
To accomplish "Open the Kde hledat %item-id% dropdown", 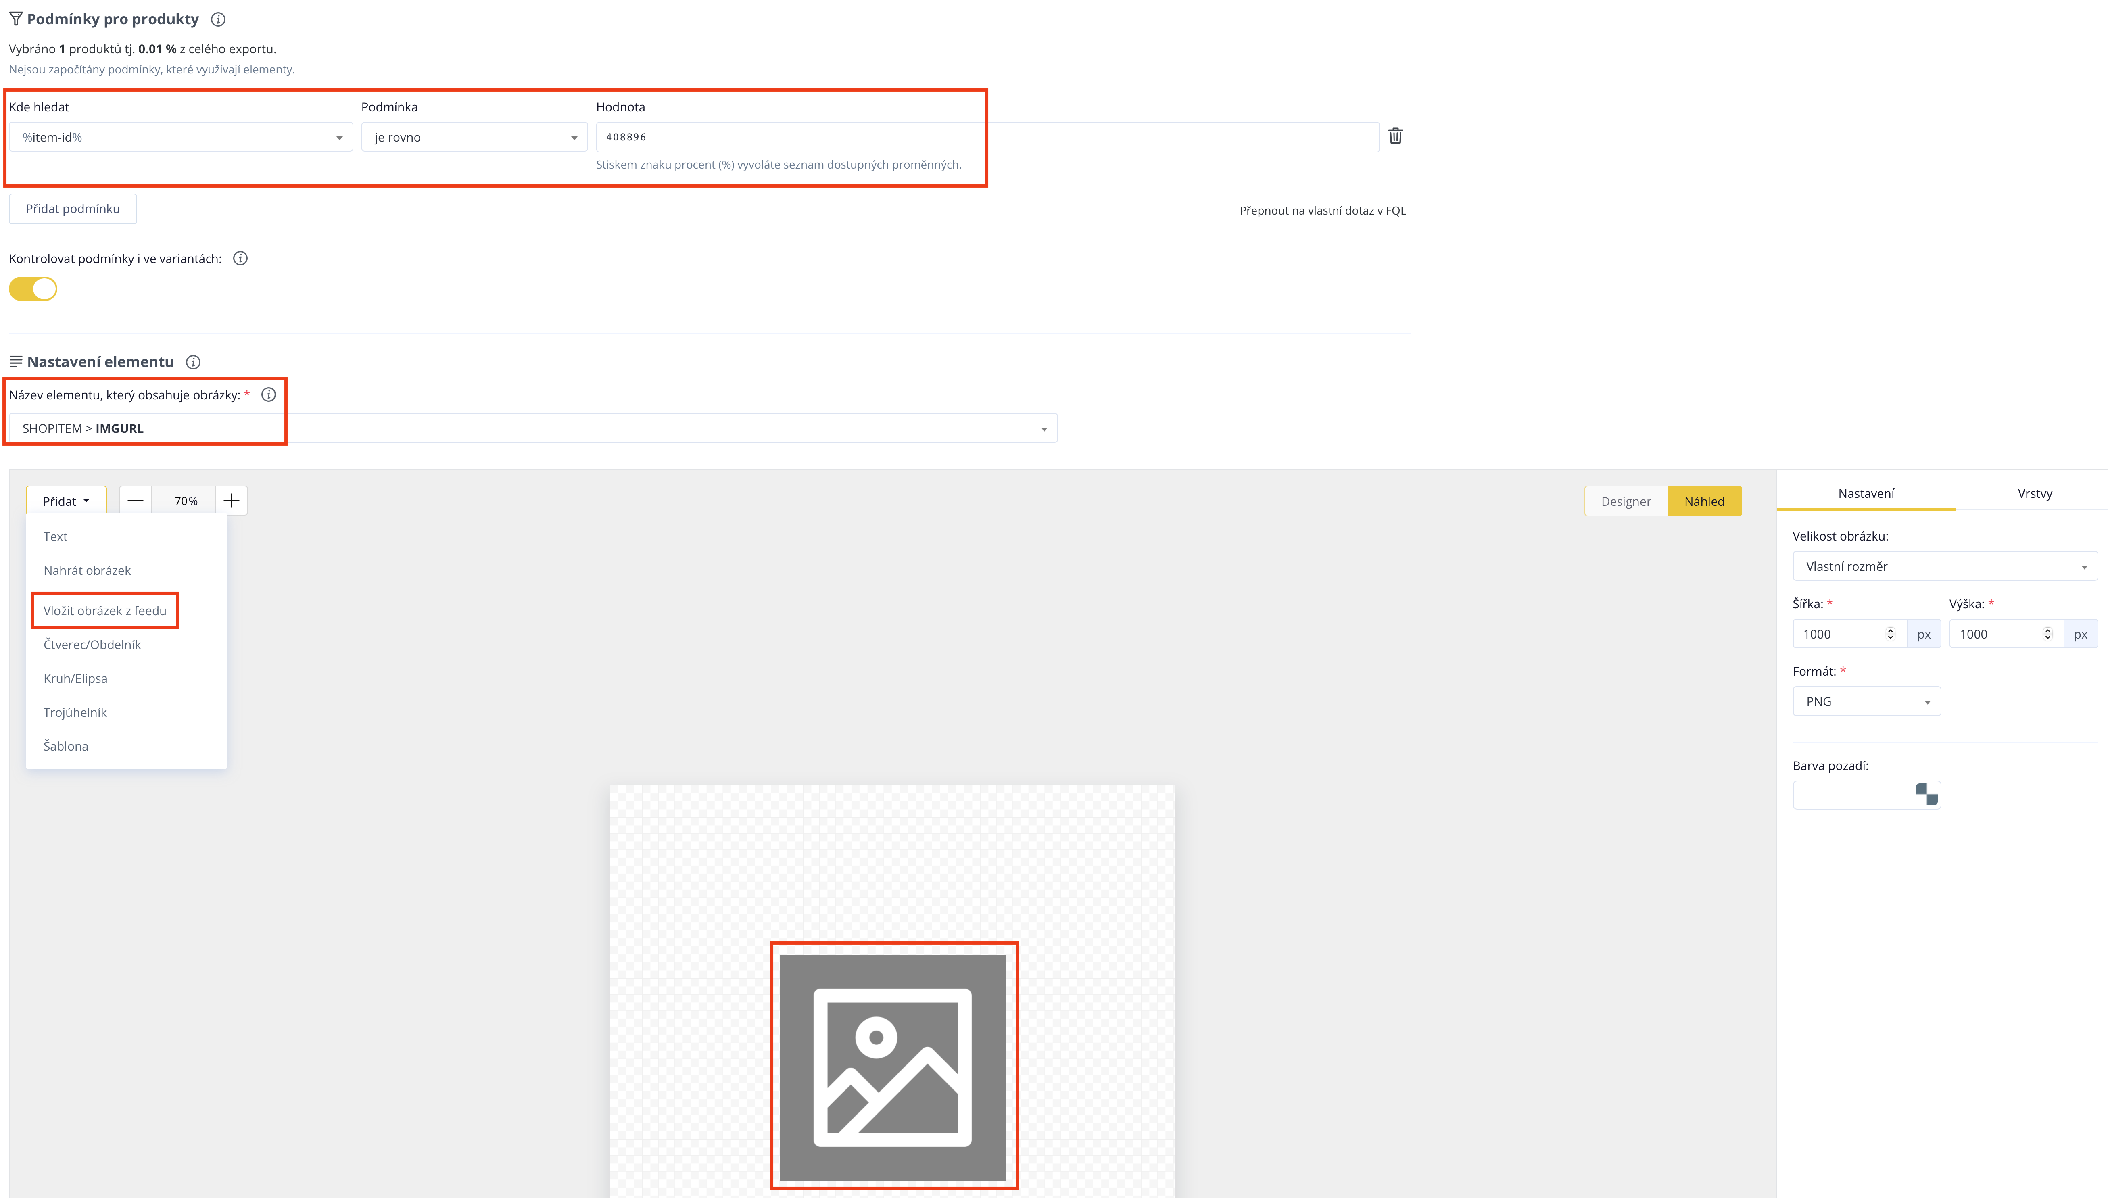I will [181, 138].
